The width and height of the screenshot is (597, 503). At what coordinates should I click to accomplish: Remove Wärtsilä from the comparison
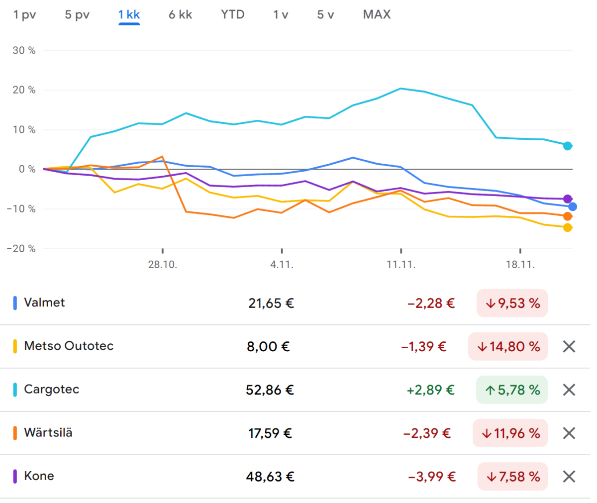pos(569,433)
